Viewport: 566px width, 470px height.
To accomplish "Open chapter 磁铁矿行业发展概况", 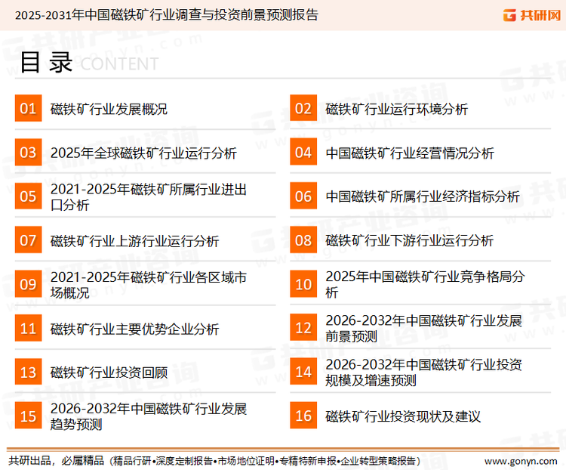I will tap(109, 110).
